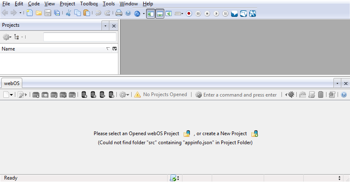Open a file with the folder icon

click(39, 13)
